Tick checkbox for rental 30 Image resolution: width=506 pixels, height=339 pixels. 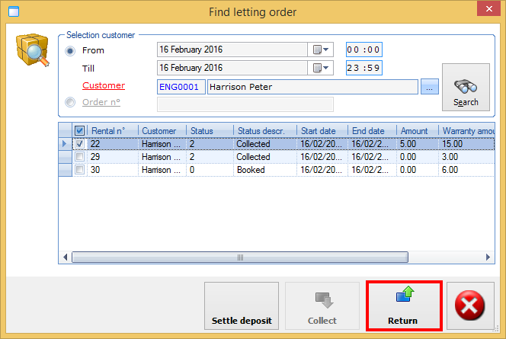coord(80,170)
